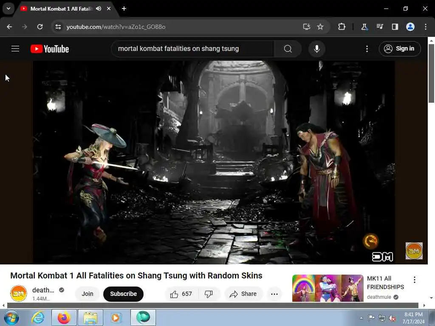Click vertical scrollbar down arrow

(x=431, y=298)
